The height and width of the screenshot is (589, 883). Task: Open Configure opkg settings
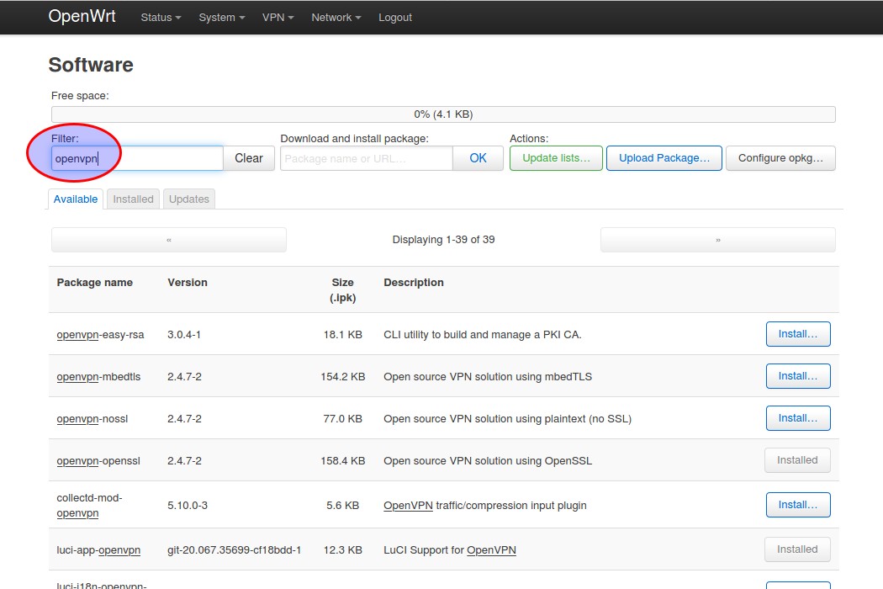click(780, 158)
